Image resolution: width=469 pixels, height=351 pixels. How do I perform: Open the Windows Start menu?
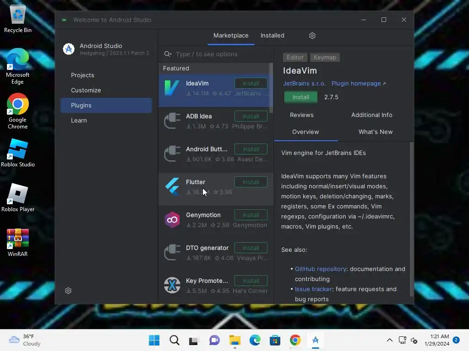pos(154,340)
